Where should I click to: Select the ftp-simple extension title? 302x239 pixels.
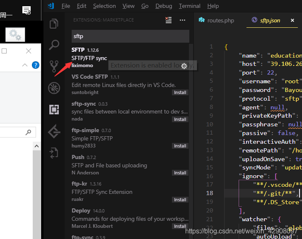pyautogui.click(x=85, y=130)
